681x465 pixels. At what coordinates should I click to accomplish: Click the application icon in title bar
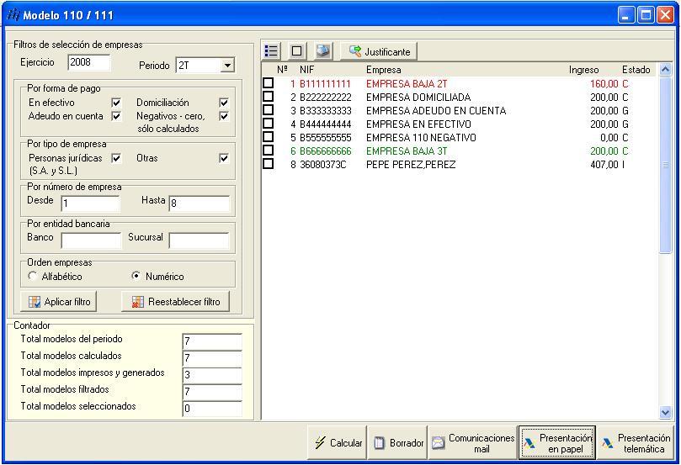point(13,15)
